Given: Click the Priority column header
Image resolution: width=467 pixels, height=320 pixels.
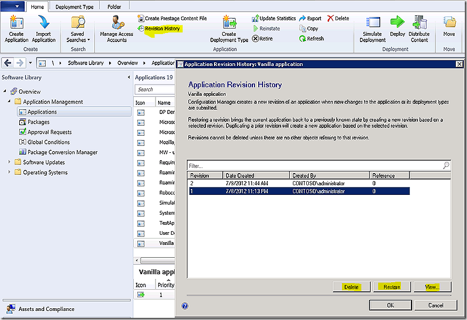Looking at the screenshot, I should (x=166, y=284).
